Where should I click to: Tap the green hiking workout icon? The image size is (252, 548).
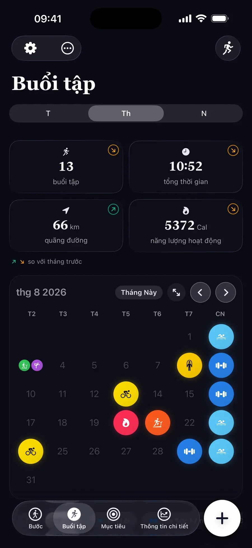[x=24, y=365]
